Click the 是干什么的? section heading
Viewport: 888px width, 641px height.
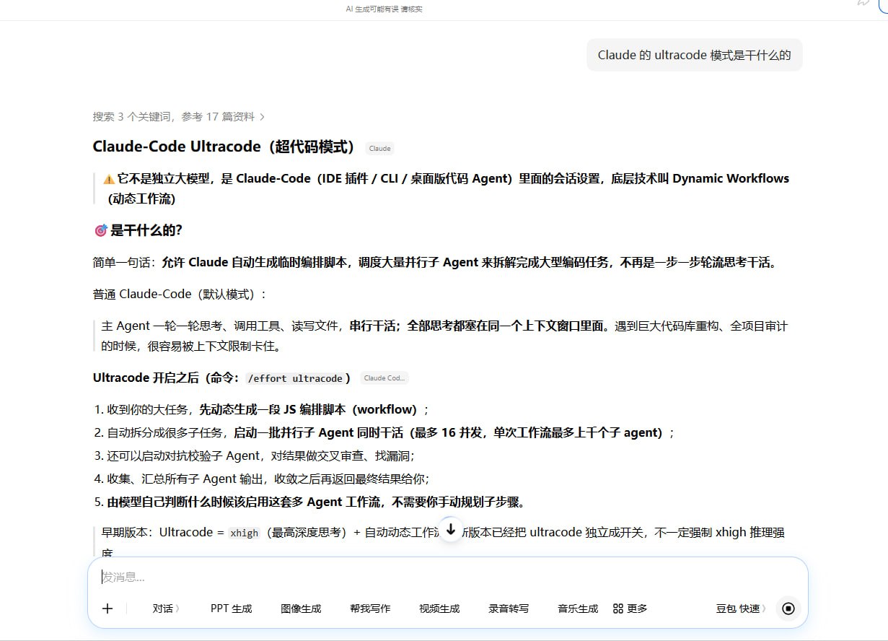pyautogui.click(x=146, y=230)
